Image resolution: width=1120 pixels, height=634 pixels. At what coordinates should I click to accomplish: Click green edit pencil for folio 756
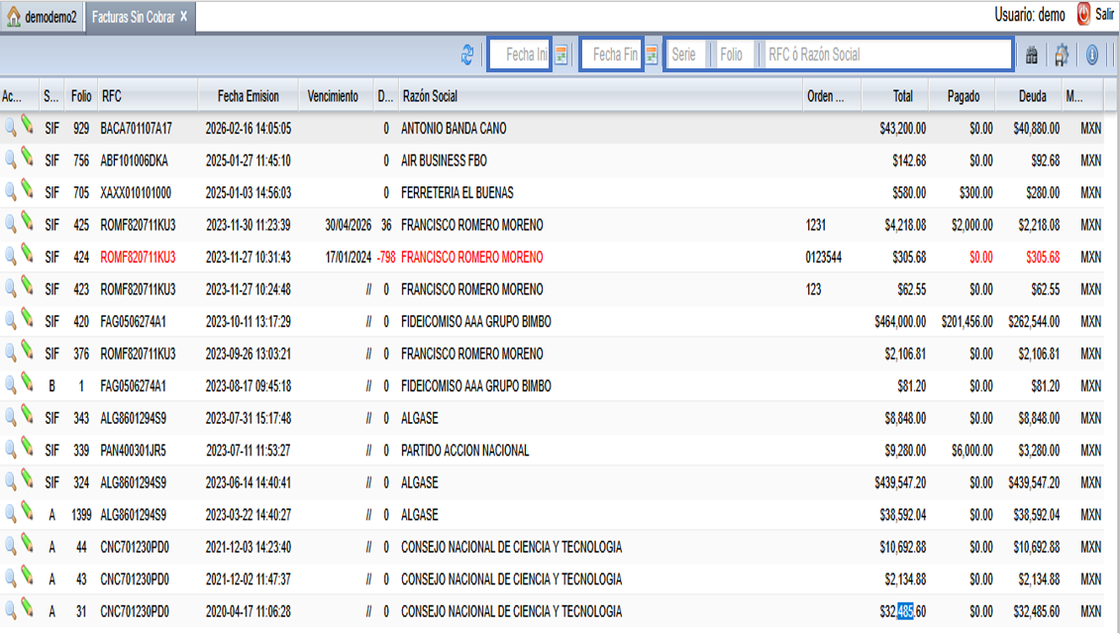(27, 158)
